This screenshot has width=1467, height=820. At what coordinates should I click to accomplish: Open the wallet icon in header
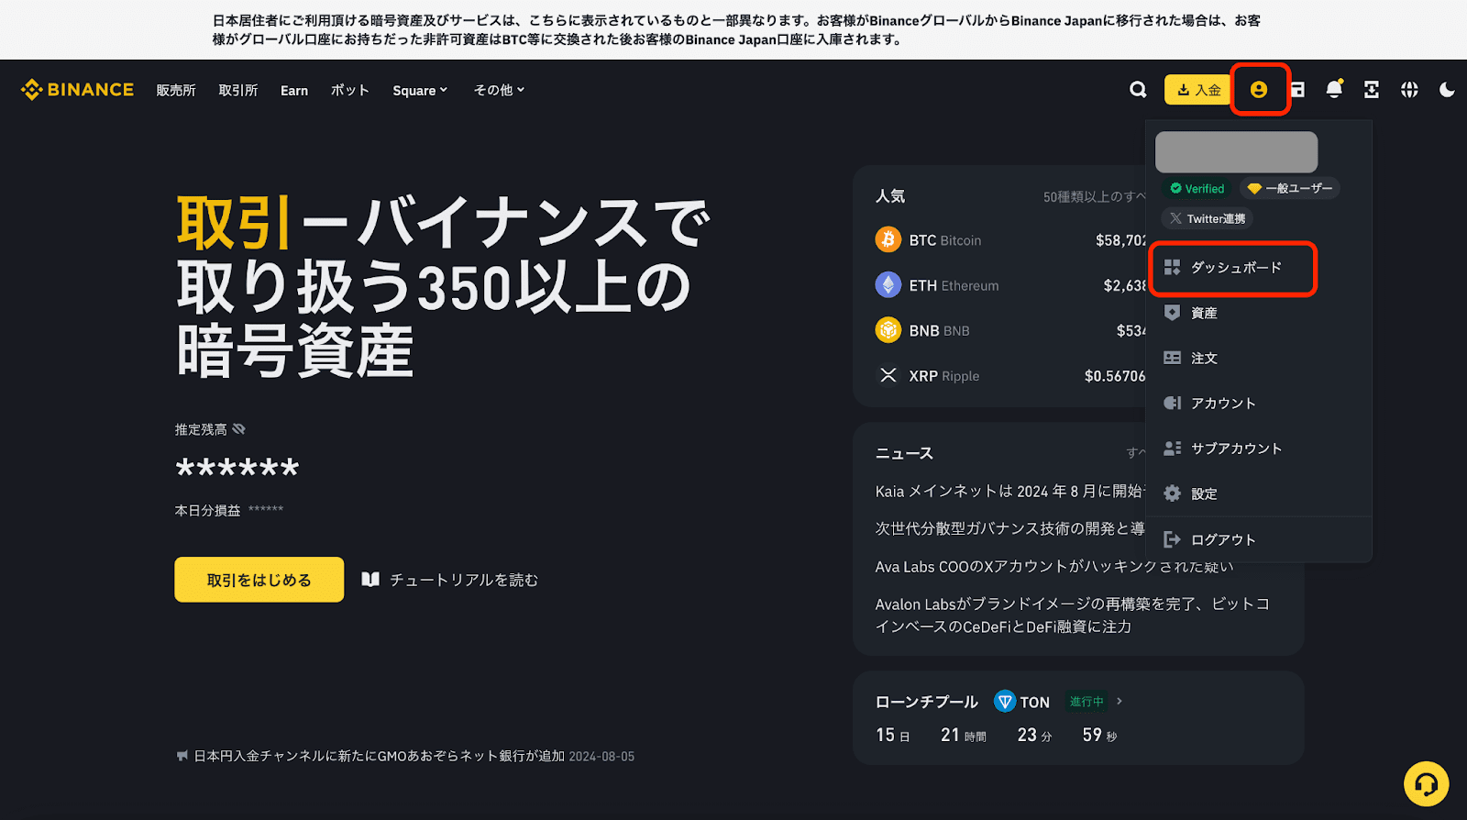pyautogui.click(x=1297, y=89)
